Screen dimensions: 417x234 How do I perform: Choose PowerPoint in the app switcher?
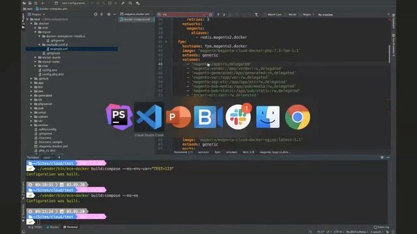pyautogui.click(x=179, y=117)
